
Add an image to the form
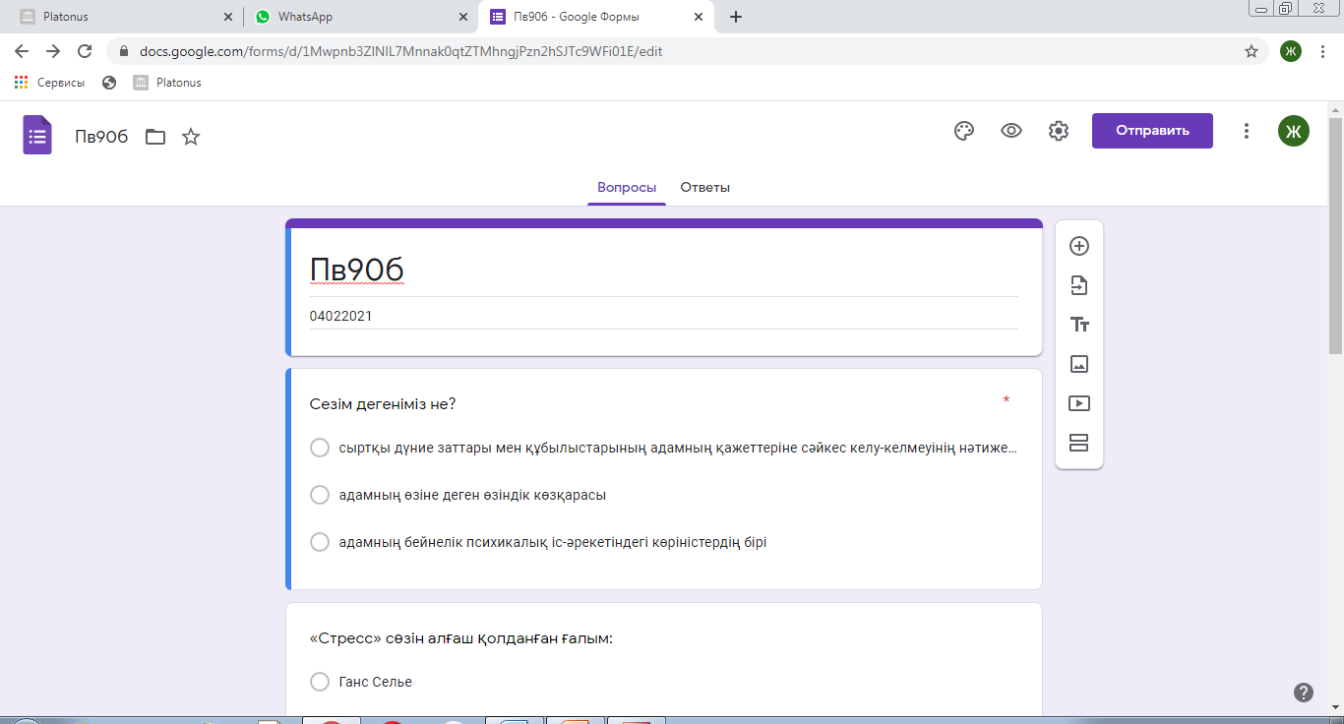tap(1079, 364)
